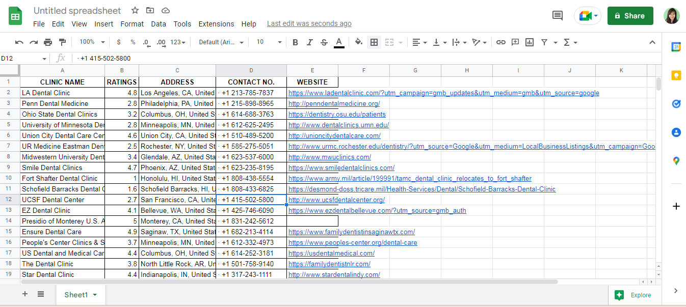Open the Help menu
Image resolution: width=686 pixels, height=307 pixels.
pyautogui.click(x=249, y=24)
